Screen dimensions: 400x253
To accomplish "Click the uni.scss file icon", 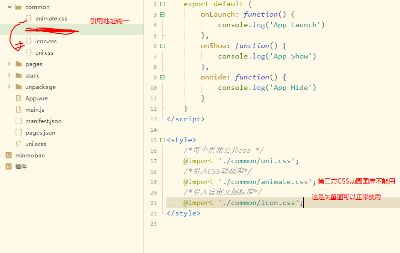I will [19, 144].
